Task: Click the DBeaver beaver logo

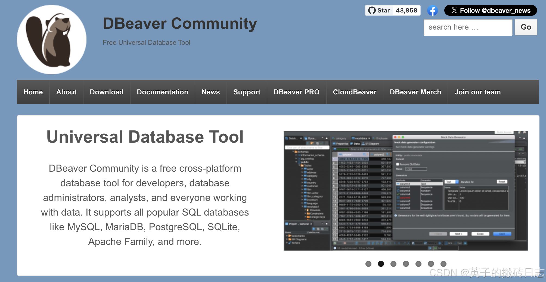Action: click(52, 40)
